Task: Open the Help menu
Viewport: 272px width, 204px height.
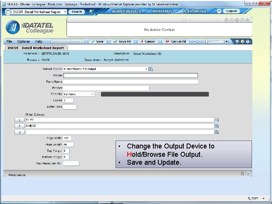Action: click(39, 42)
